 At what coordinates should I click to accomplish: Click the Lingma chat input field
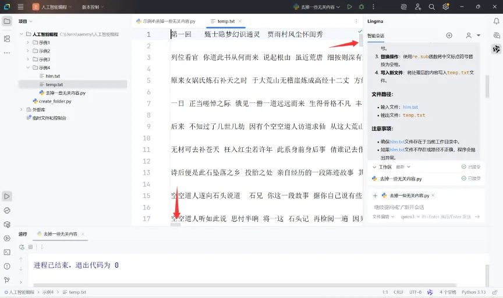(x=427, y=207)
